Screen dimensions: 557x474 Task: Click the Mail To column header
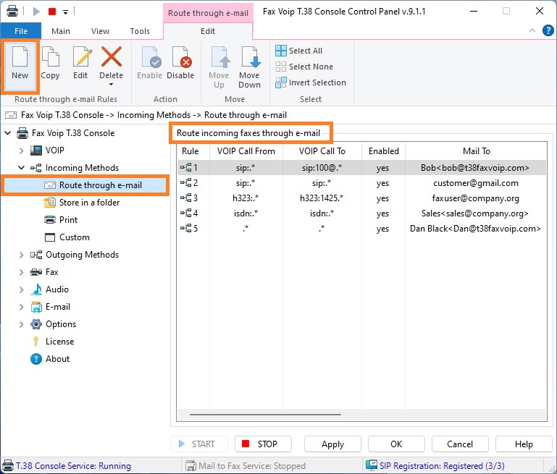476,151
